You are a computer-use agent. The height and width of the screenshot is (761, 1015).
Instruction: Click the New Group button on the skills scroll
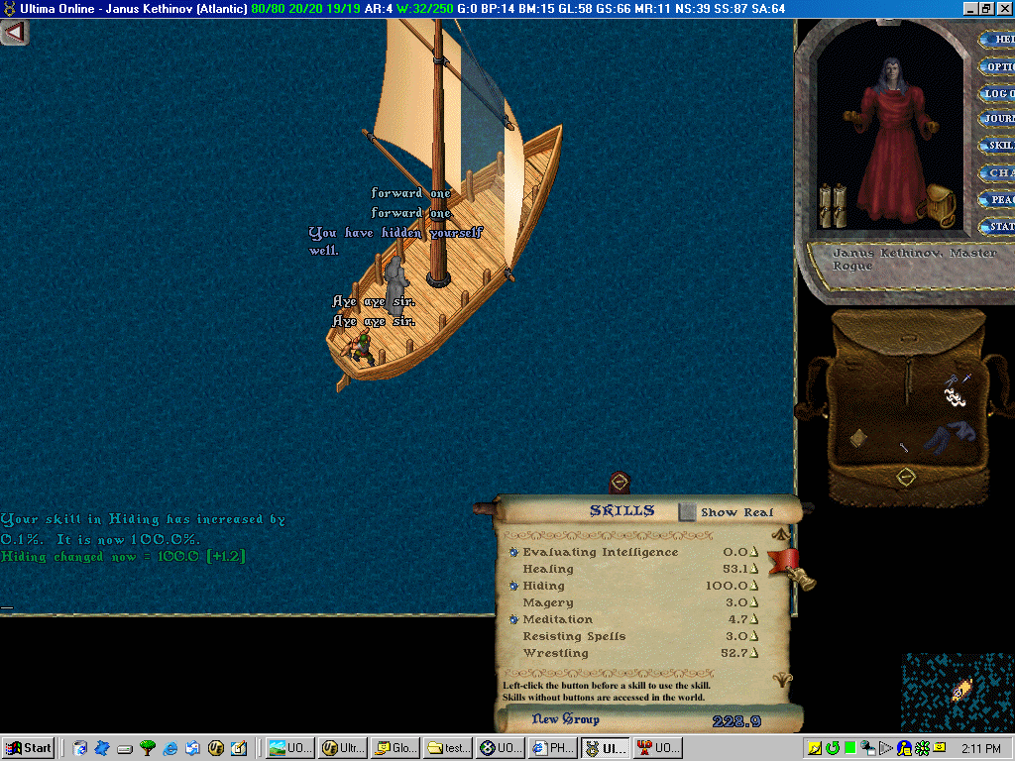[565, 719]
